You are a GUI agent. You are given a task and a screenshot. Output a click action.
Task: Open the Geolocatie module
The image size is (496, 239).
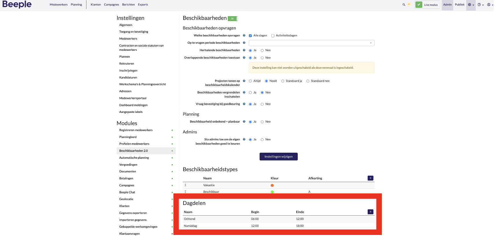(x=126, y=199)
